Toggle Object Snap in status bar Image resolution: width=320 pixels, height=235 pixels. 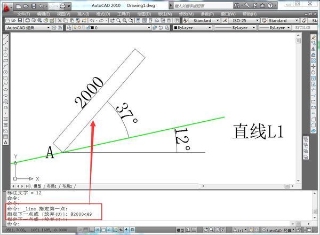coord(103,230)
